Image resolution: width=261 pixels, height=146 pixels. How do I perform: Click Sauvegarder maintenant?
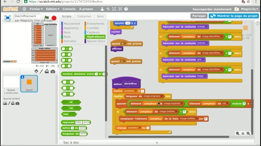[212, 9]
